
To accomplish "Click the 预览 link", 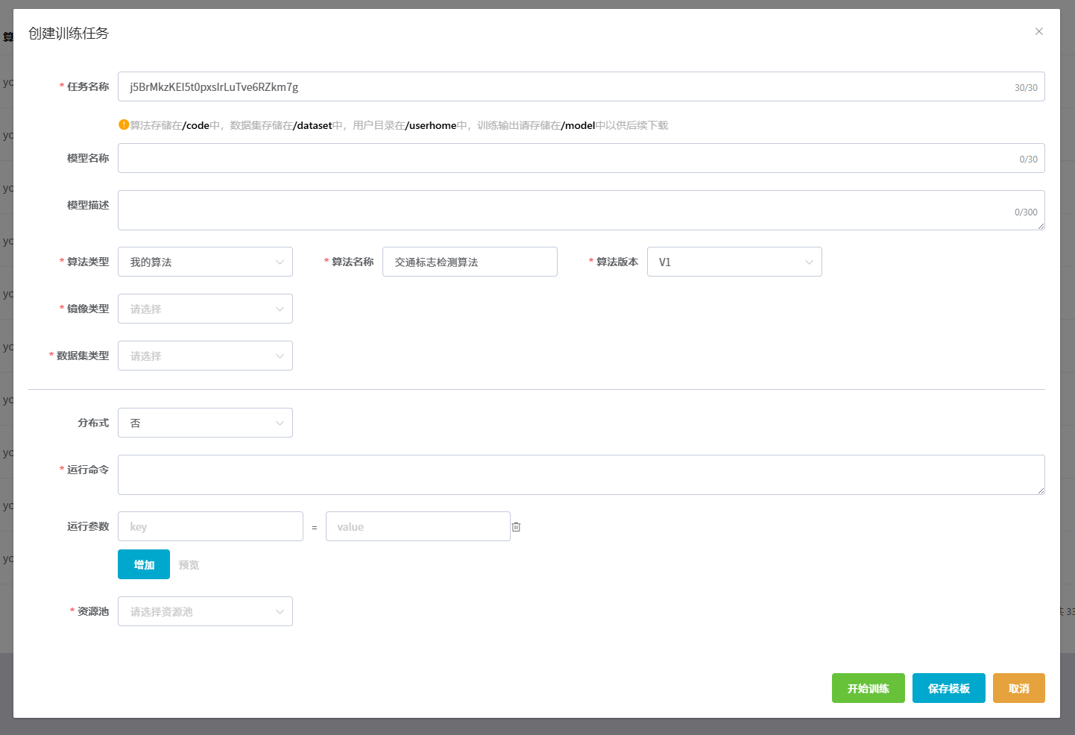I will [x=189, y=565].
